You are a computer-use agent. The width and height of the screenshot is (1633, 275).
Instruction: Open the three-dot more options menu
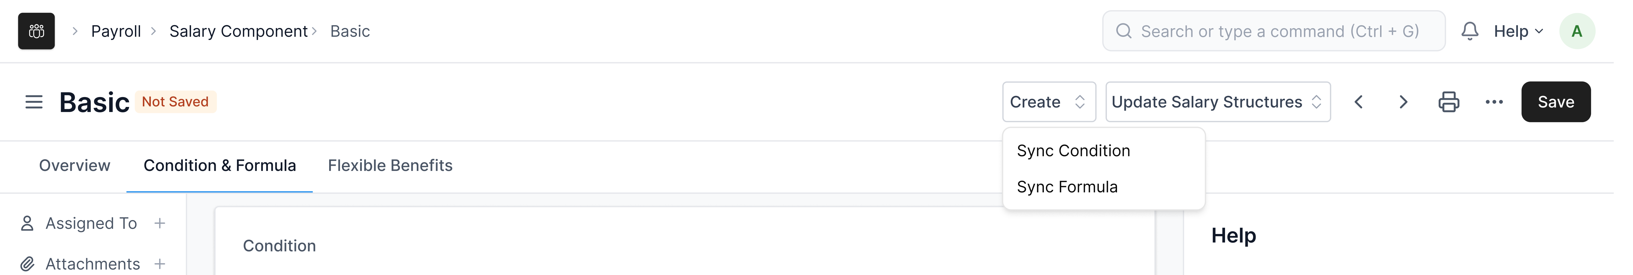coord(1494,102)
